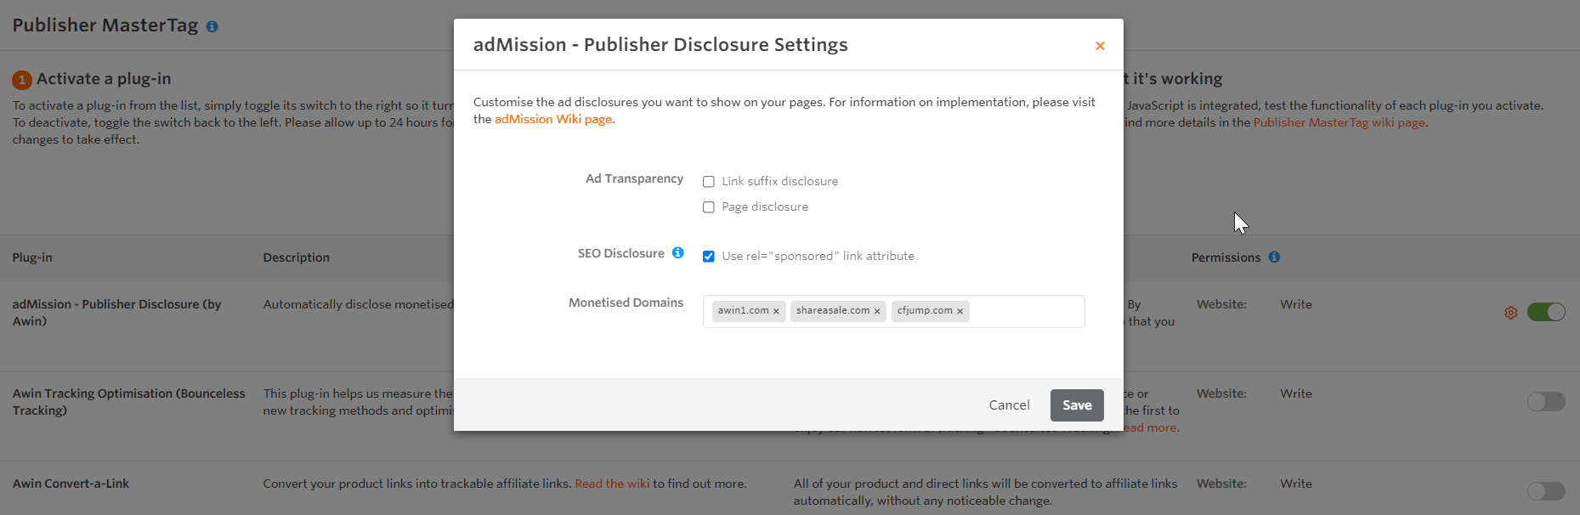
Task: Open the adMission Wiki page link
Action: 552,120
